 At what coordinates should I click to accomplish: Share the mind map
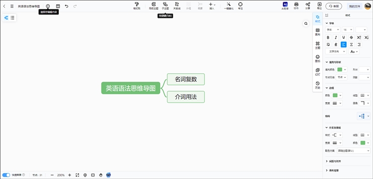pyautogui.click(x=308, y=6)
